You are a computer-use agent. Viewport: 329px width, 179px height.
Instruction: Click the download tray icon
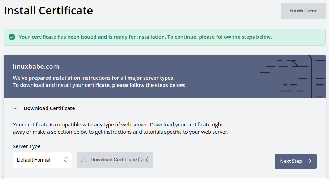84,160
